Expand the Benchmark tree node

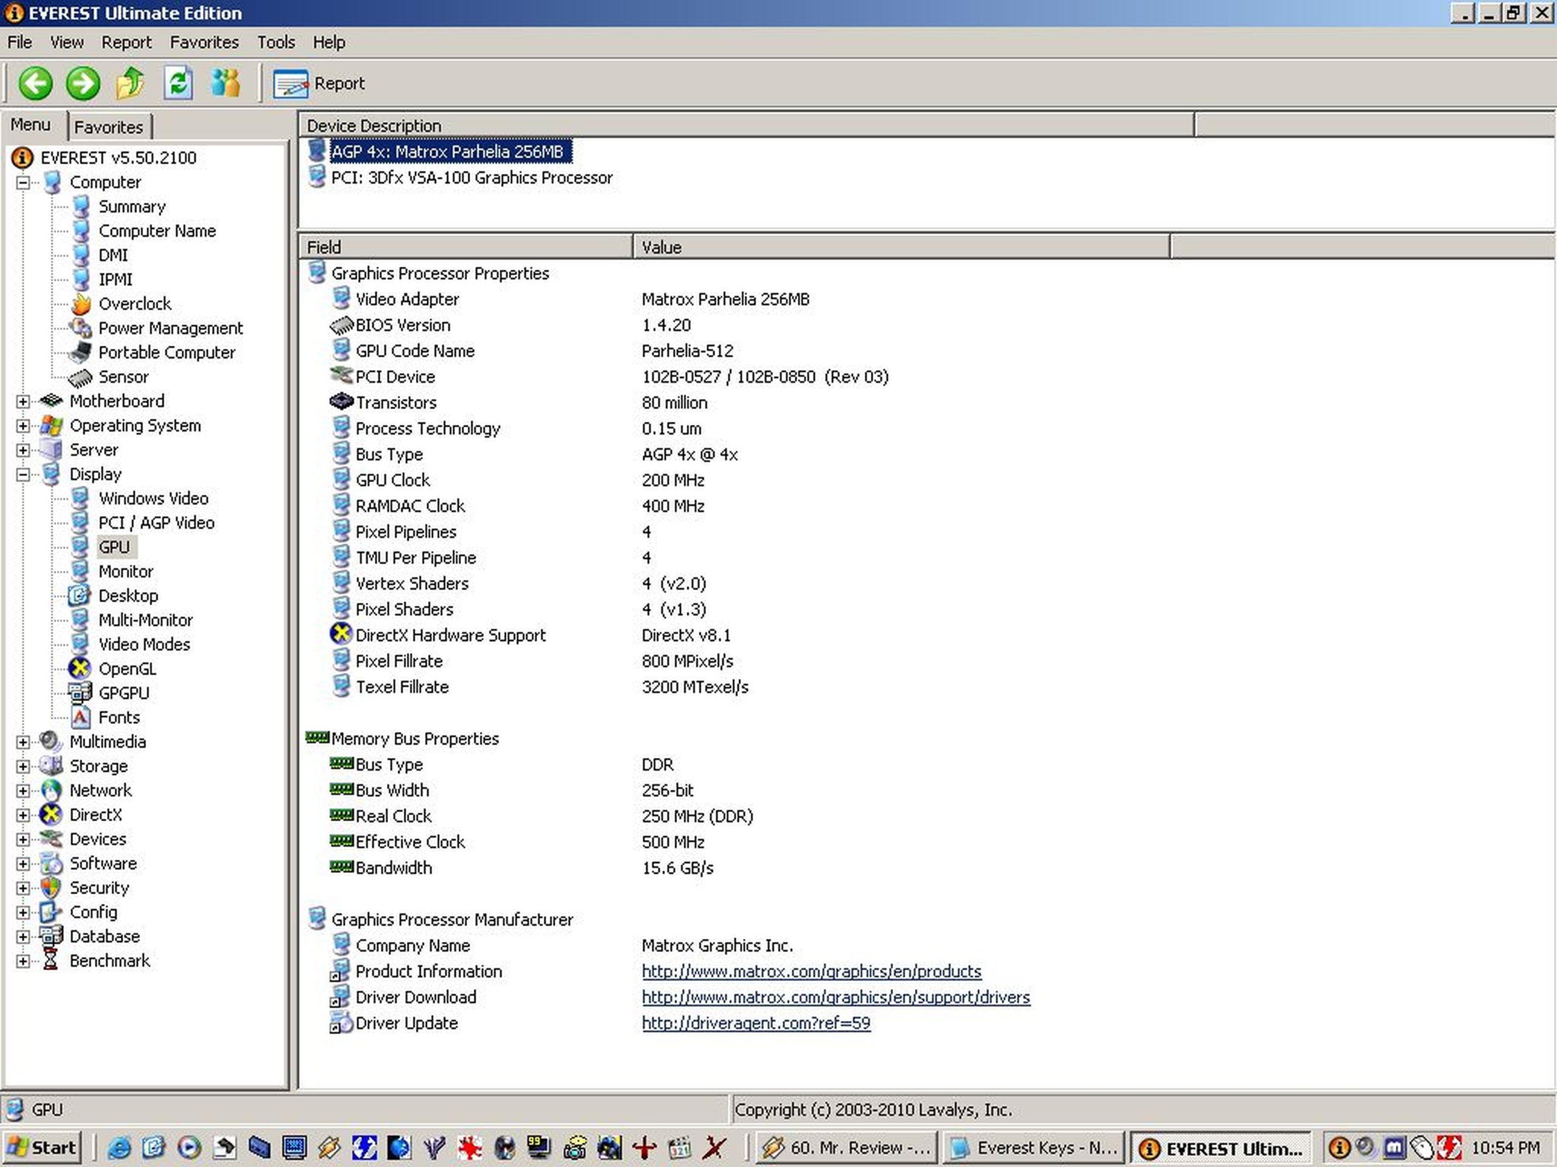(x=23, y=961)
